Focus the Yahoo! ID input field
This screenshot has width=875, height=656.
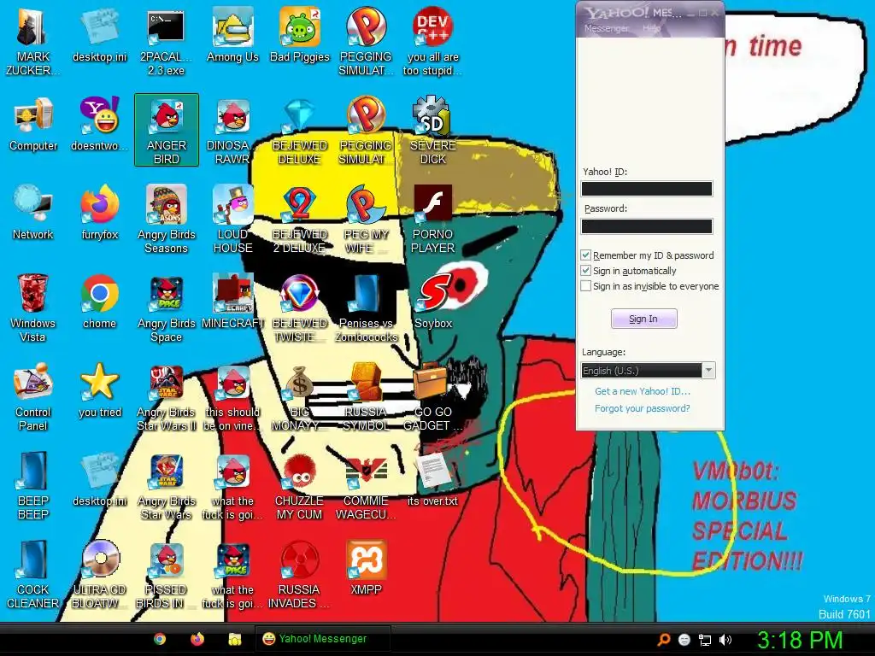647,189
